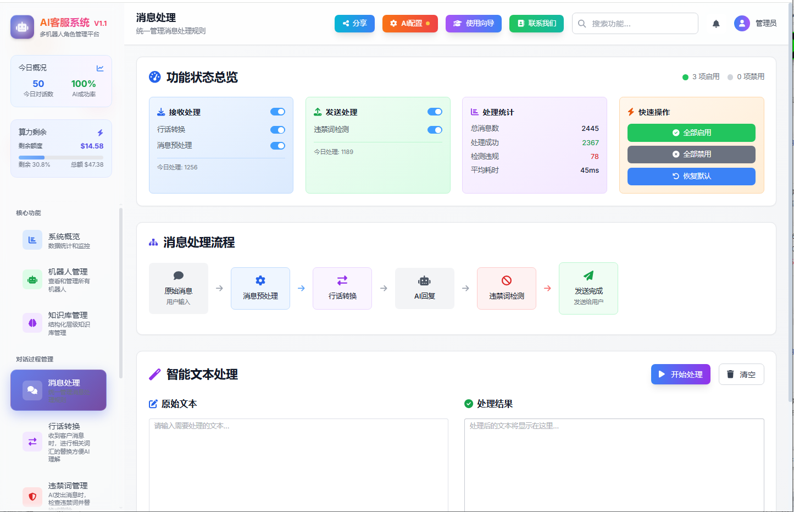
Task: Click the 消息预处理 gear step in flow
Action: point(260,288)
